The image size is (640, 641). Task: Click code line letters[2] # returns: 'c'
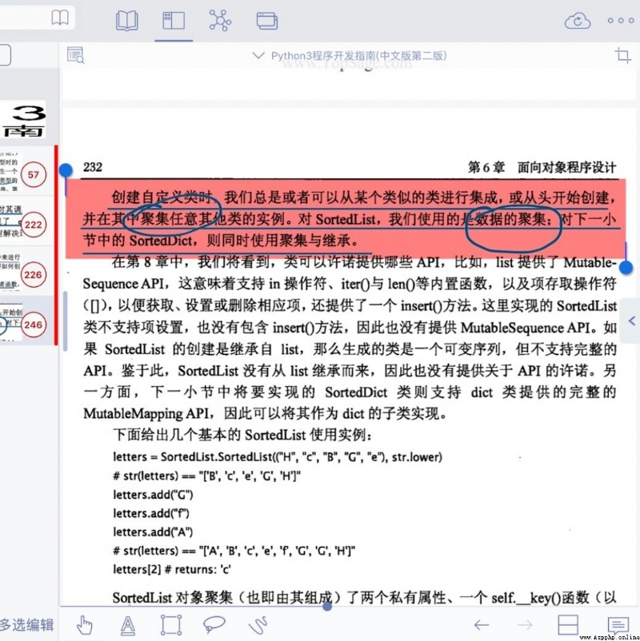(172, 569)
